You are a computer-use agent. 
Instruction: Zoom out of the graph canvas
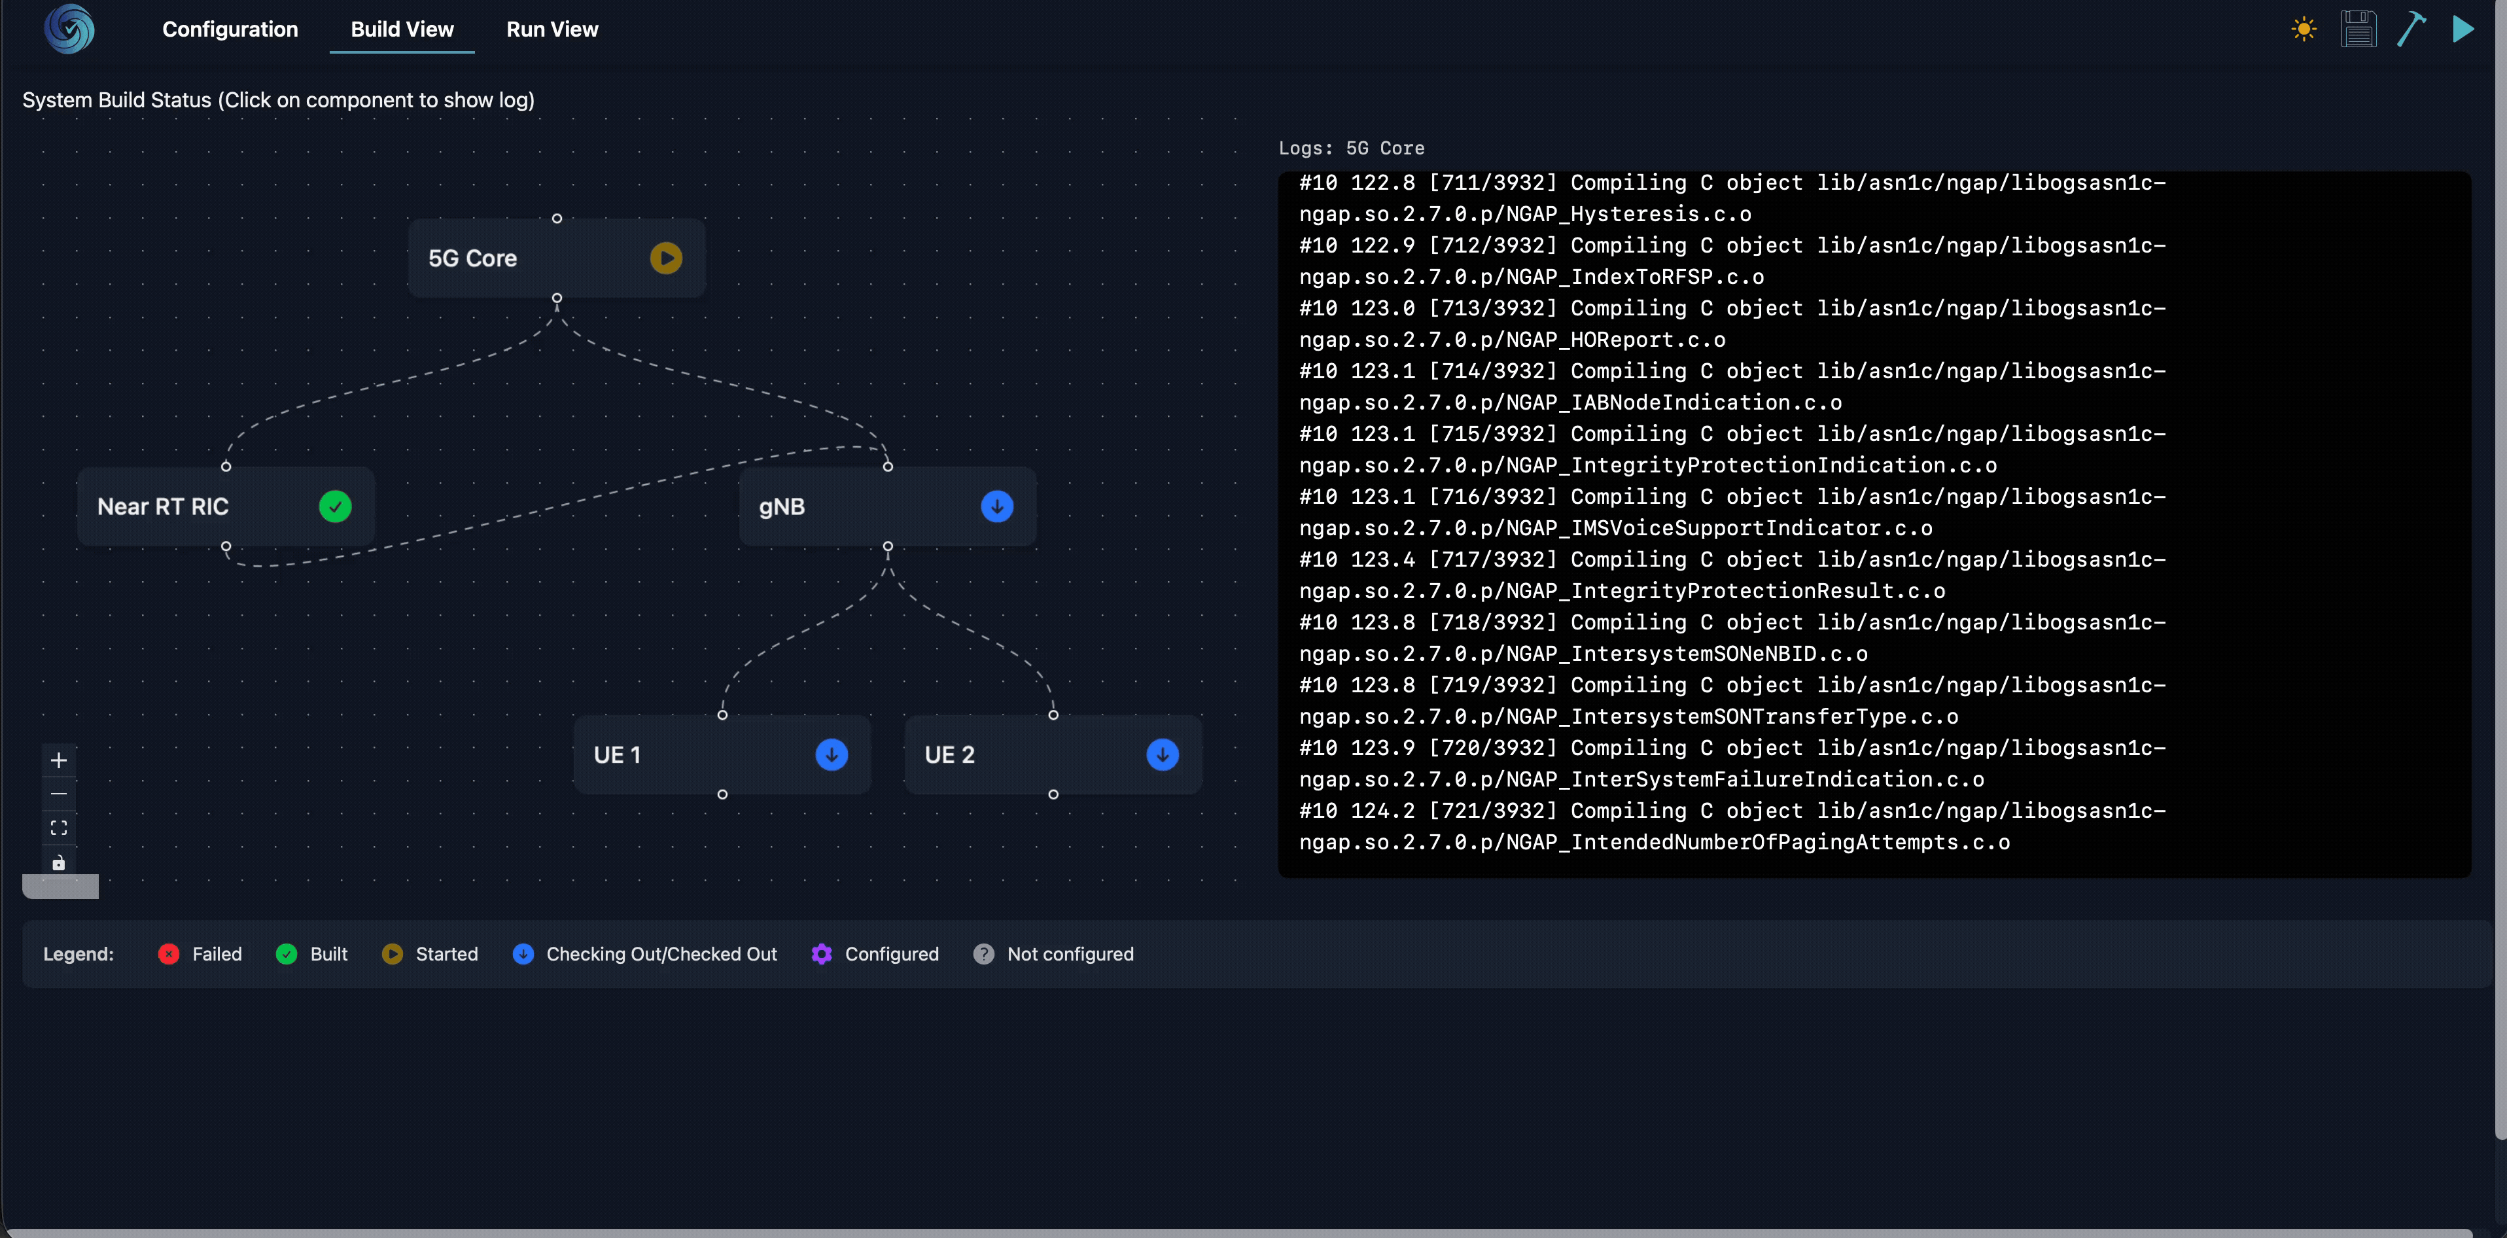coord(58,794)
